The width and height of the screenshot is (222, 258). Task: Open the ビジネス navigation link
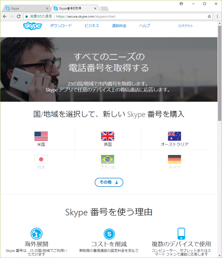coord(92,26)
